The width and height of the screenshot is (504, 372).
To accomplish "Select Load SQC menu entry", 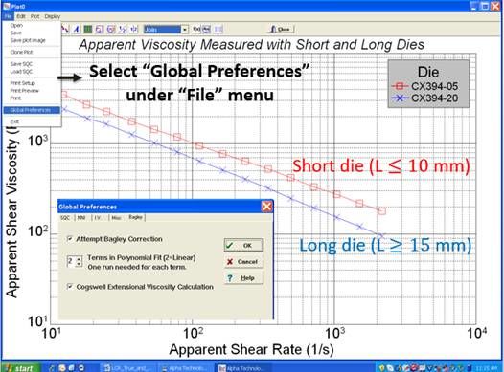I will click(21, 71).
